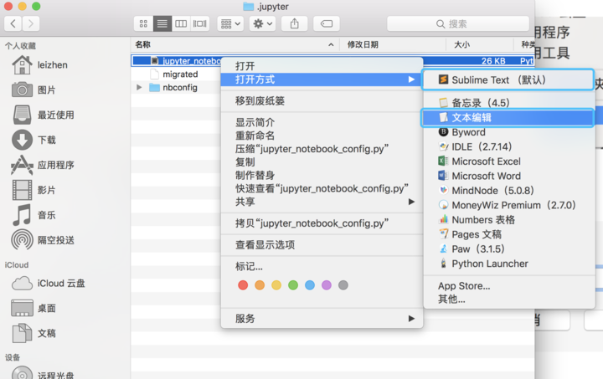Viewport: 603px width, 379px height.
Task: Open with 文本编辑
Action: (508, 117)
